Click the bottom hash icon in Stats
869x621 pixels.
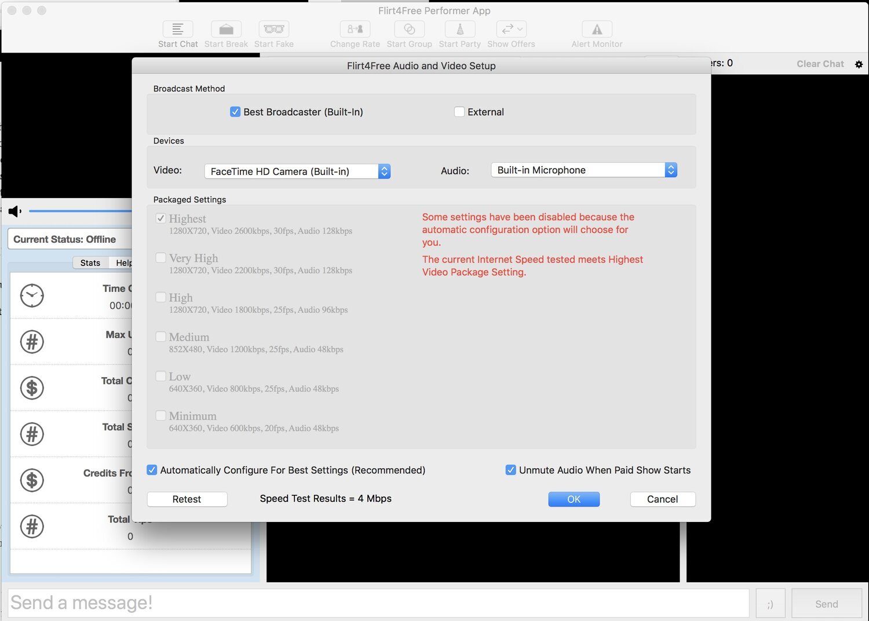coord(32,527)
